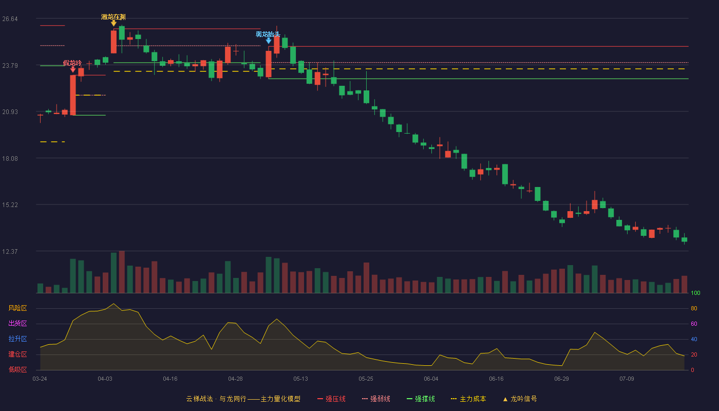This screenshot has width=719, height=411.
Task: Click the 龙吟信号 triangle legend icon
Action: coord(505,399)
